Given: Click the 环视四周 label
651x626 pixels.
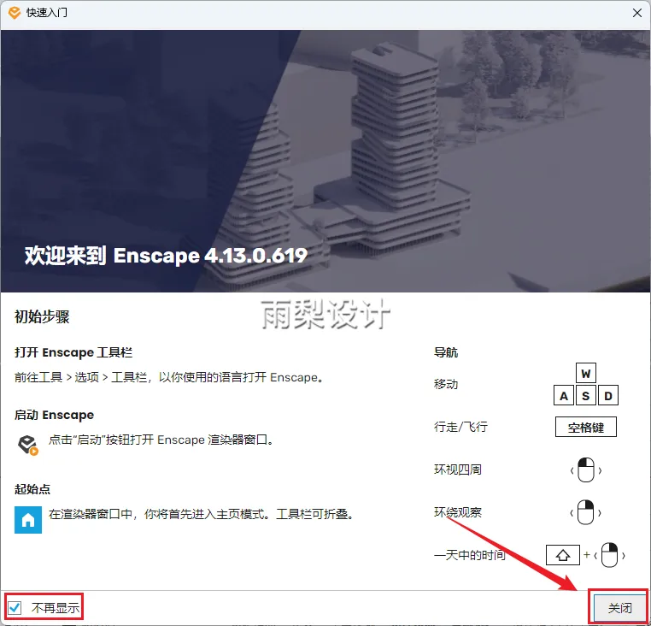Looking at the screenshot, I should click(x=458, y=469).
